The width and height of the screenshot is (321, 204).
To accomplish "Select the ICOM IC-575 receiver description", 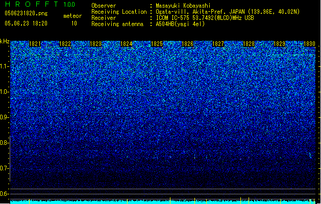I will (x=205, y=18).
